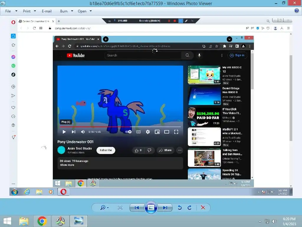Click the host network tray icon
Screen dimensions: 302x227
point(267,221)
